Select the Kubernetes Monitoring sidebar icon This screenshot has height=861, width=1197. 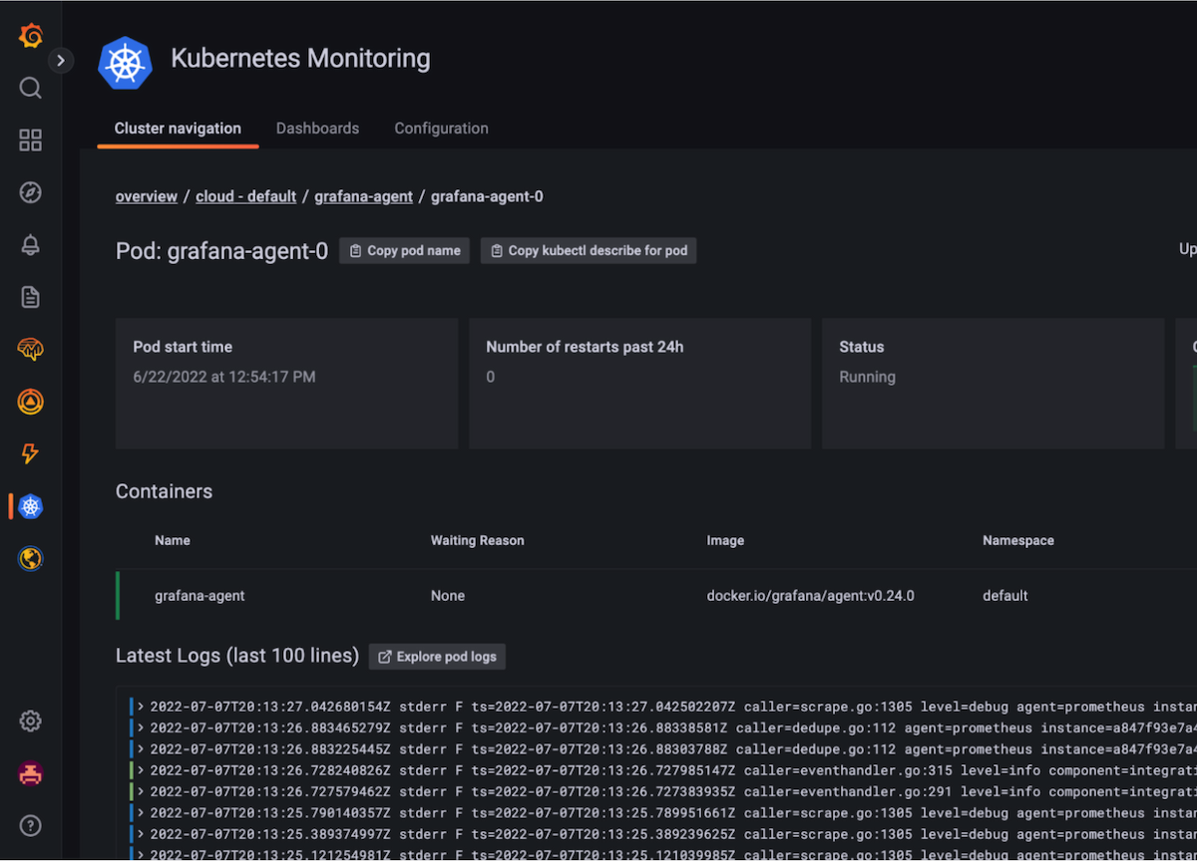[x=30, y=506]
